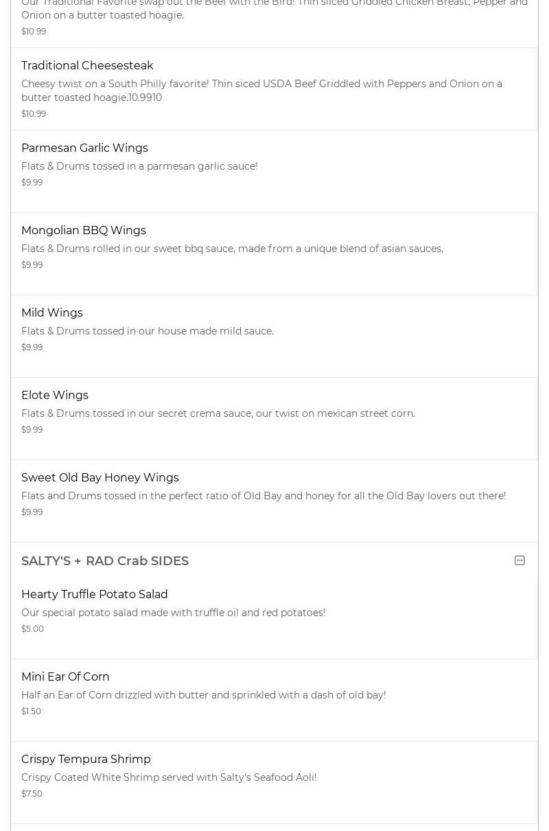
Task: Pick Sweet Old Bay Honey Wings
Action: click(100, 478)
